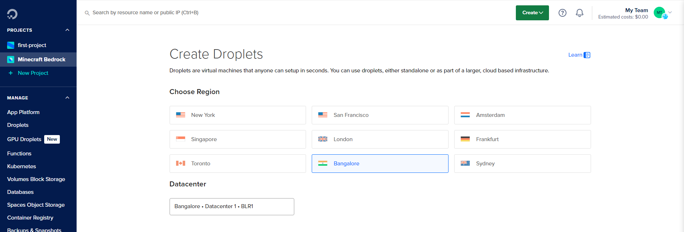The image size is (684, 232).
Task: Open Kubernetes from the sidebar
Action: 21,166
